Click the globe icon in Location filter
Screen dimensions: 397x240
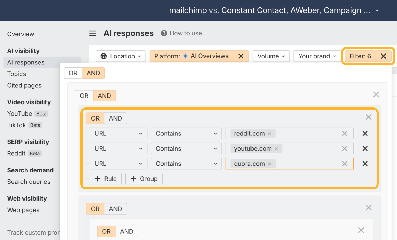(x=104, y=56)
